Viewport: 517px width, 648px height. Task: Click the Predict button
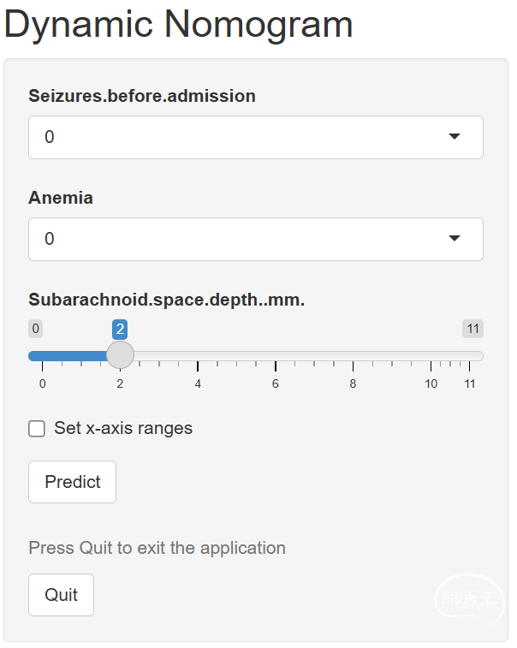(72, 482)
